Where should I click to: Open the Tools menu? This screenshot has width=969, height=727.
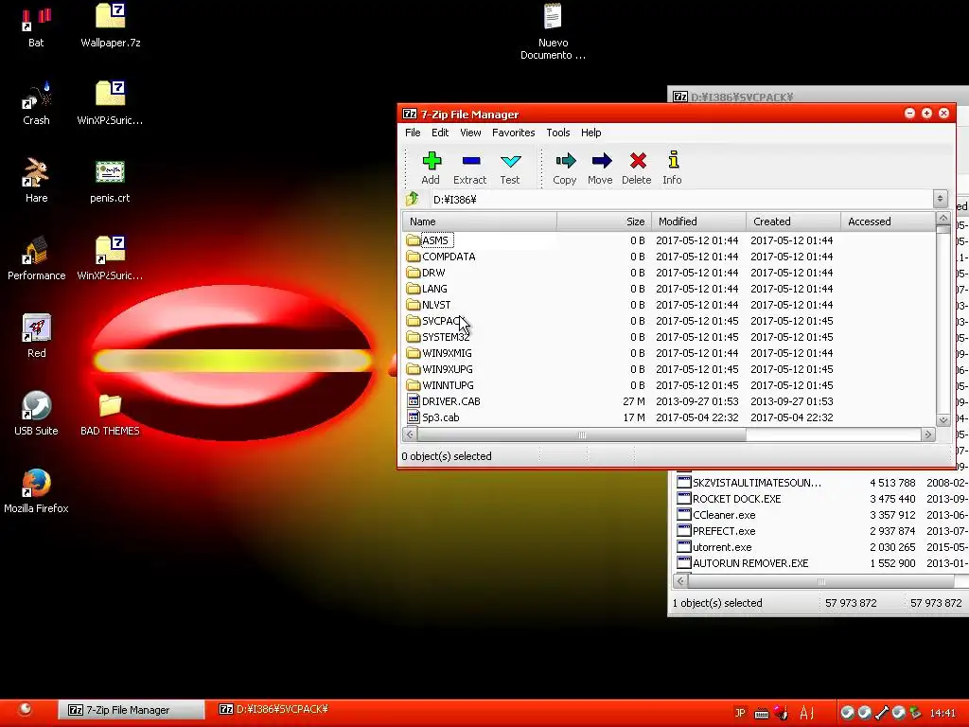558,133
